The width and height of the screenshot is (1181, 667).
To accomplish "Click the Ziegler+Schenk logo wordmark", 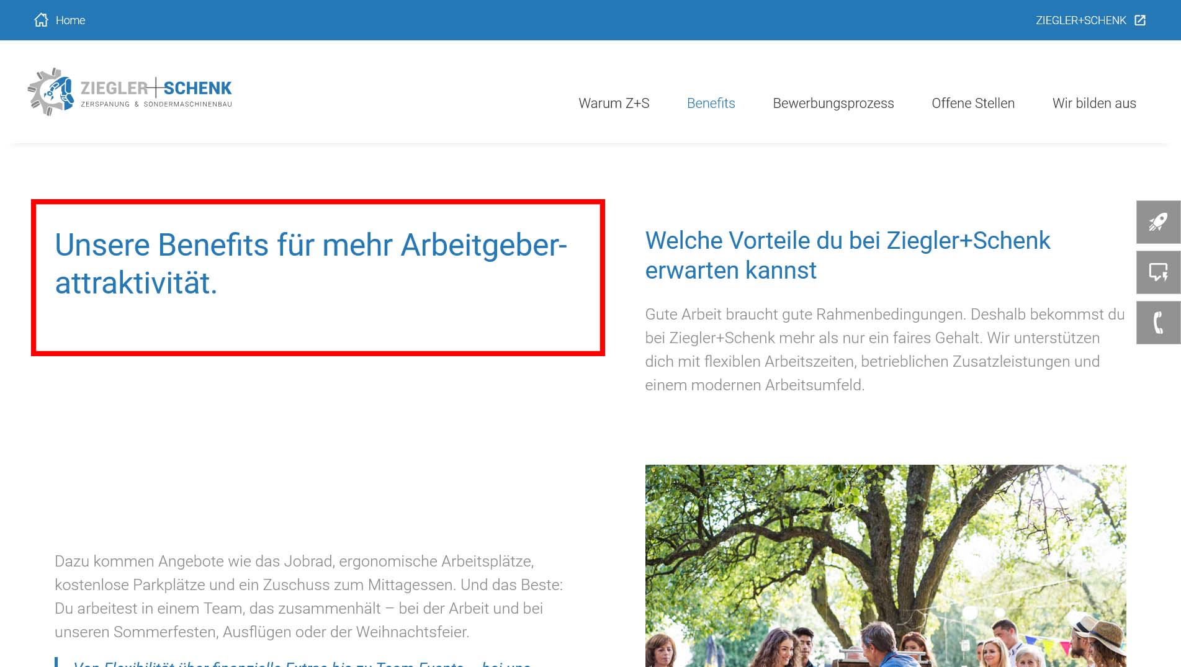I will pos(156,89).
